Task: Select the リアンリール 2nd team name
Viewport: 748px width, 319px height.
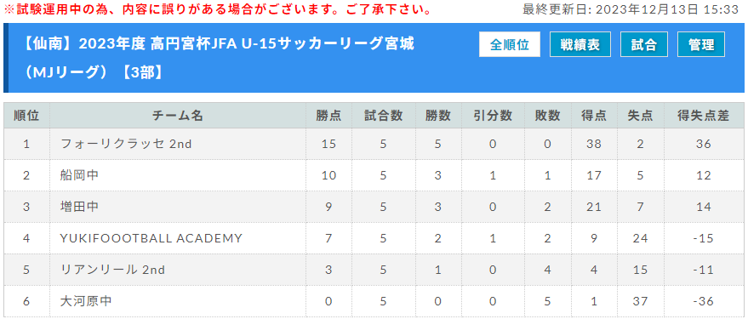Action: (x=112, y=270)
